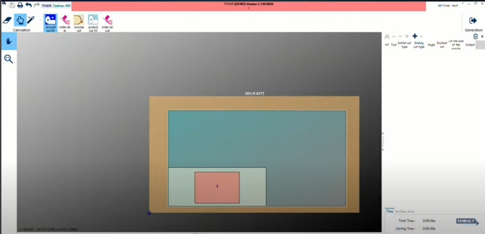The width and height of the screenshot is (485, 234).
Task: Activate the hand pointer selection tool
Action: [x=20, y=20]
